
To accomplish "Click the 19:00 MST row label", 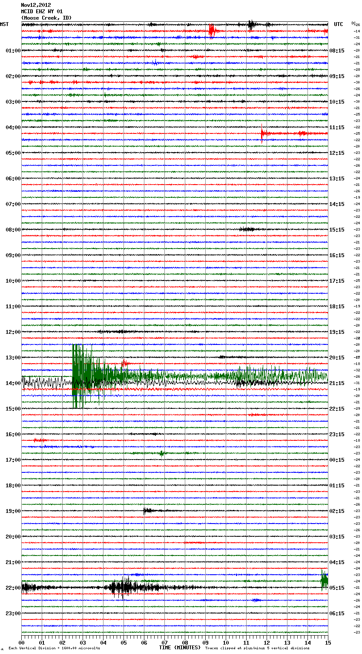I will coord(13,511).
